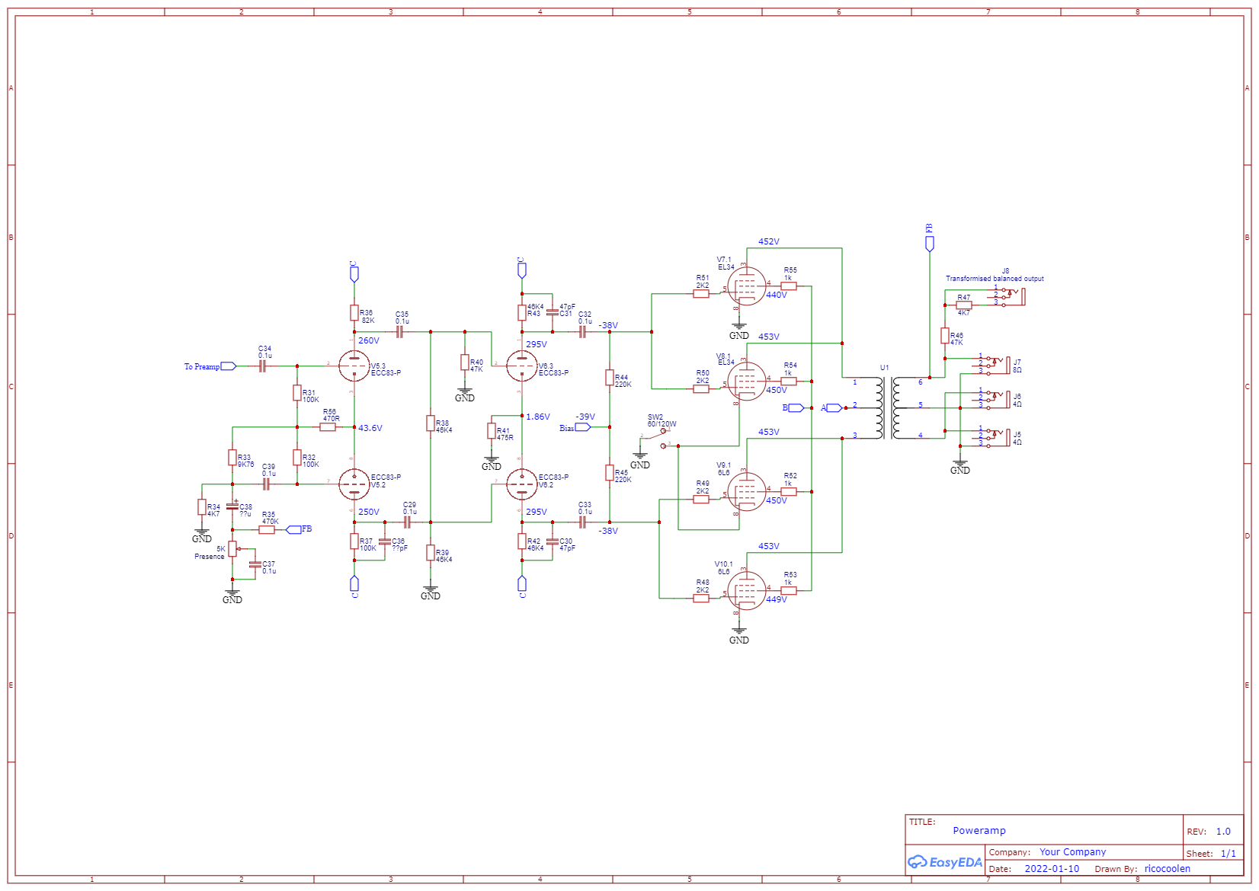This screenshot has width=1259, height=891.
Task: Select resistor R55 1k symbol
Action: coord(789,286)
